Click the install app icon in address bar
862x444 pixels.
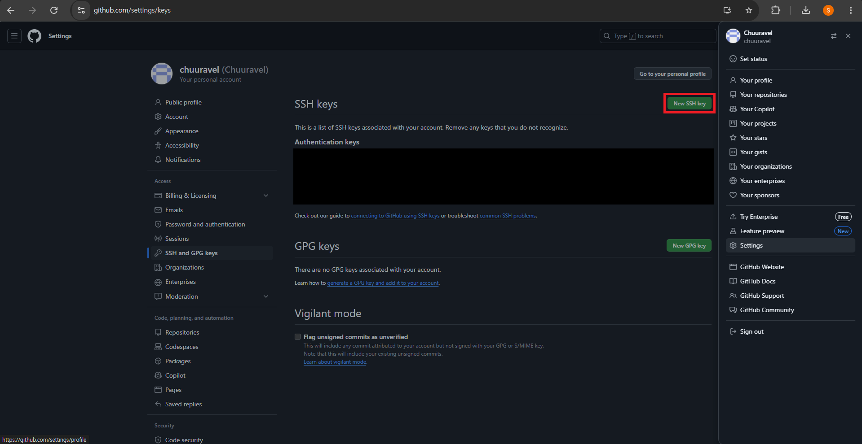[x=727, y=10]
